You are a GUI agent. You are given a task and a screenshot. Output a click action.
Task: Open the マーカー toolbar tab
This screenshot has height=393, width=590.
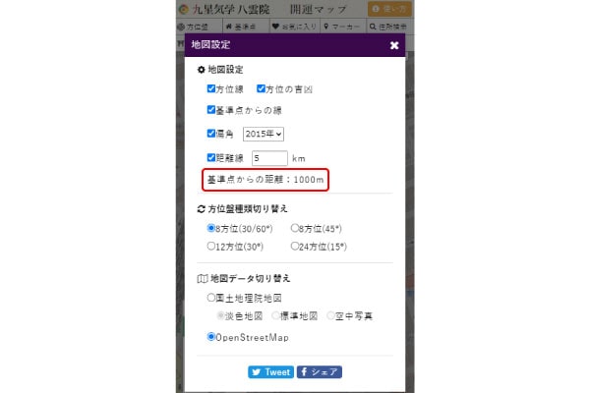pos(342,27)
